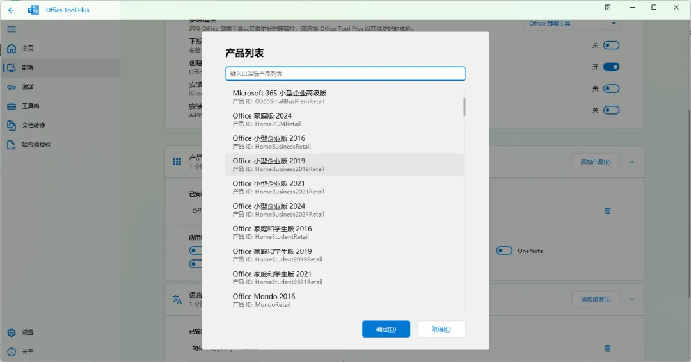Open 哈希值校验 hash check in sidebar

click(60, 144)
